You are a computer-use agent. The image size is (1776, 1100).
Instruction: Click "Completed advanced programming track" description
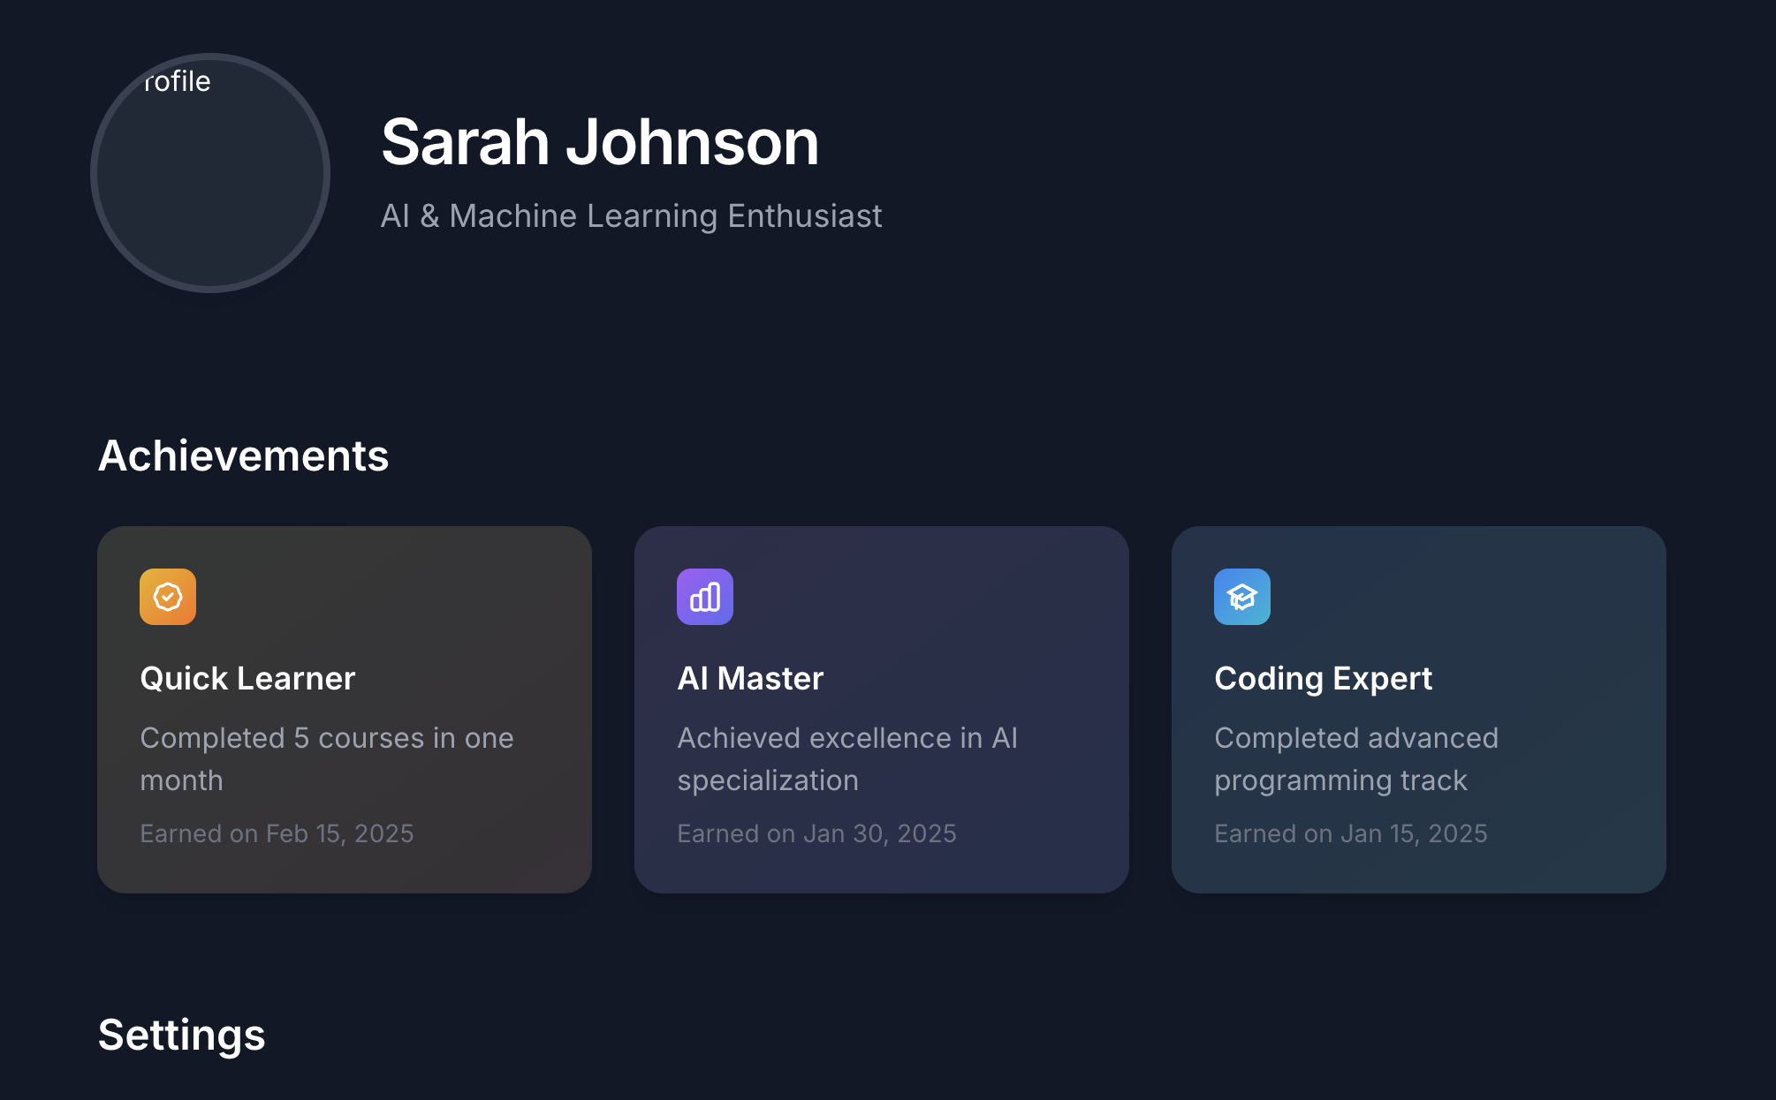pyautogui.click(x=1355, y=759)
